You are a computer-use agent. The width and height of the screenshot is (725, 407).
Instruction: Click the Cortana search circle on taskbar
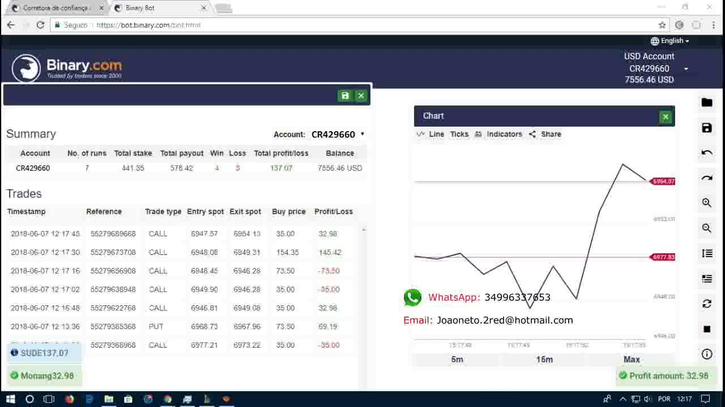point(29,399)
